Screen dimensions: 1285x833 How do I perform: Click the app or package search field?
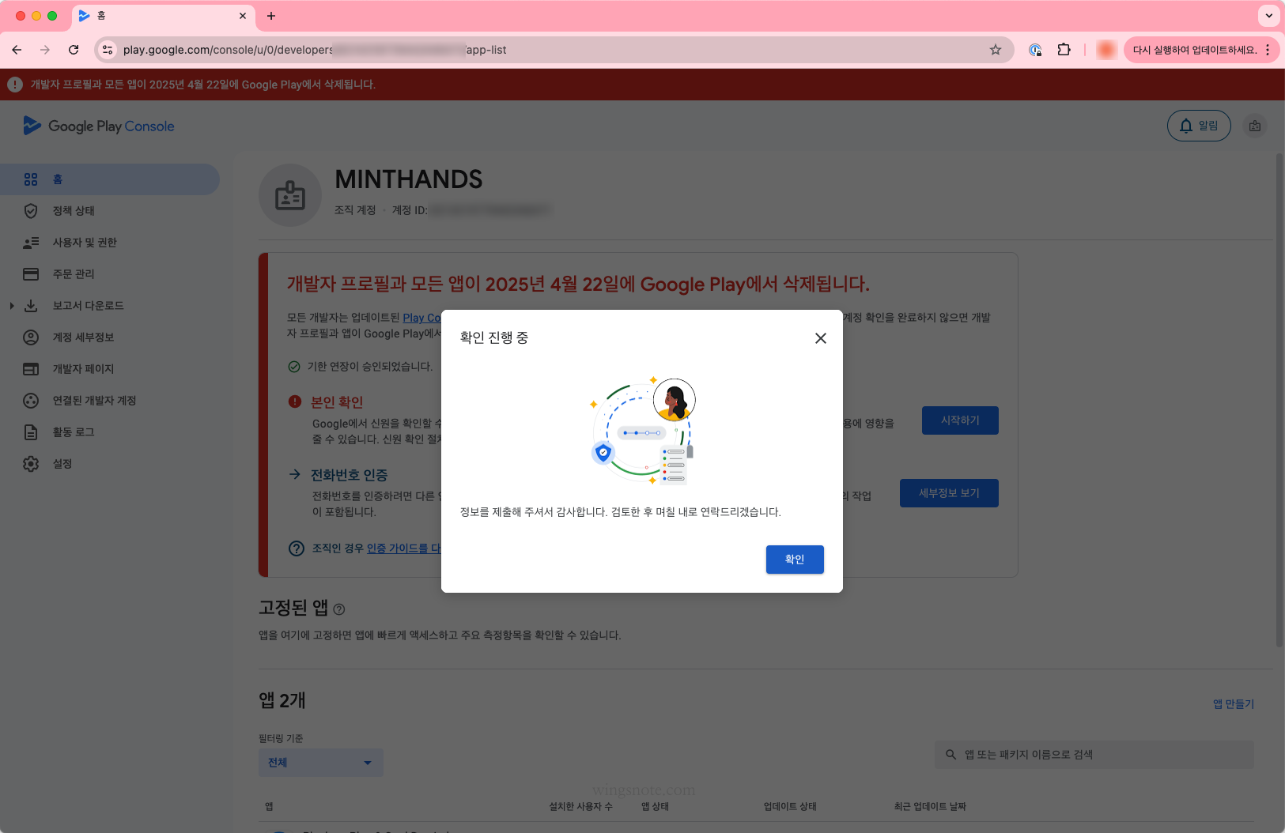pos(1094,755)
